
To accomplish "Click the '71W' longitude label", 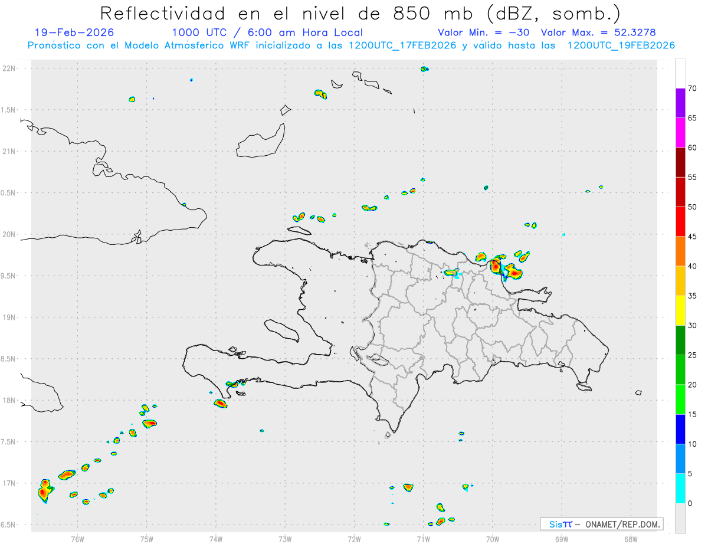I will (x=423, y=539).
